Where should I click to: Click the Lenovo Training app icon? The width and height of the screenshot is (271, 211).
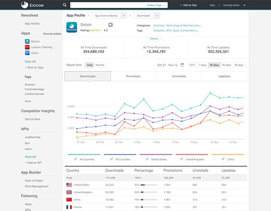(27, 47)
